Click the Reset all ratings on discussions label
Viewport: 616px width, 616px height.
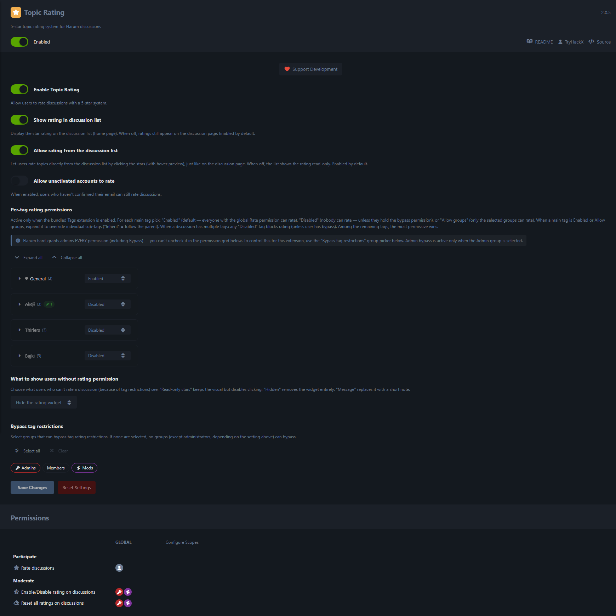52,603
